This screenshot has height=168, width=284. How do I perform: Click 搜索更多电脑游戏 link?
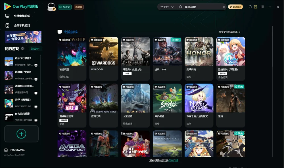pos(230,32)
